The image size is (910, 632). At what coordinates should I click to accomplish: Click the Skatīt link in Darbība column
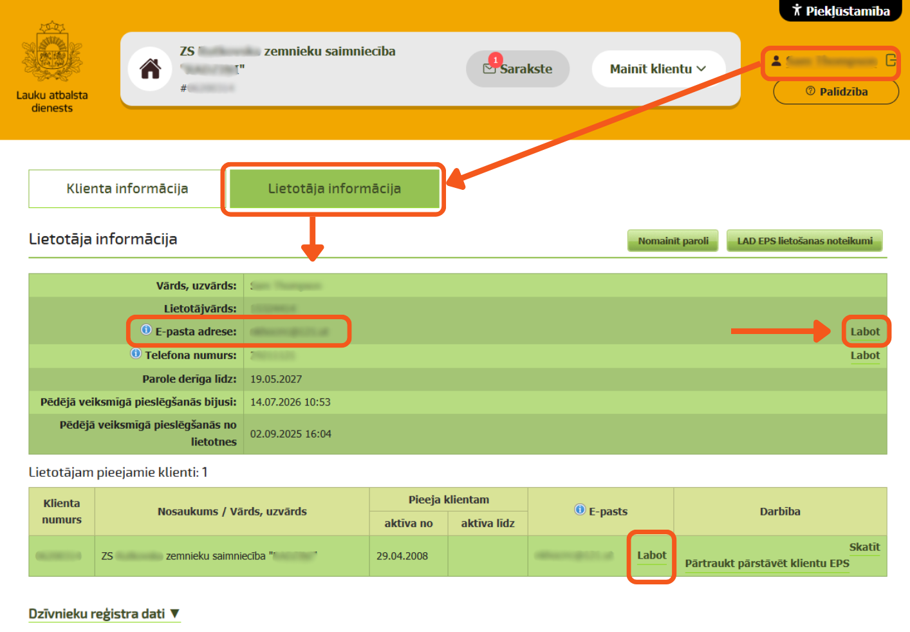pos(864,547)
